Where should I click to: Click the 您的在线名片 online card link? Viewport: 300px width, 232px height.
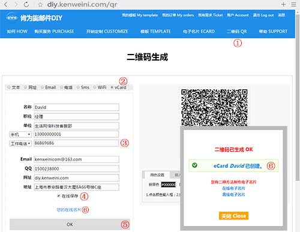tap(69, 210)
